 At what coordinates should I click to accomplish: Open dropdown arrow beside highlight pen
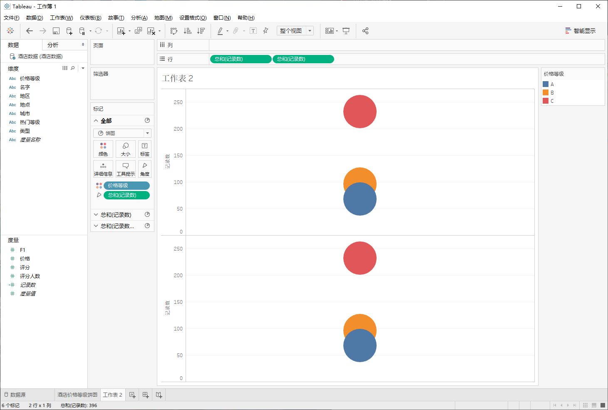click(x=227, y=31)
